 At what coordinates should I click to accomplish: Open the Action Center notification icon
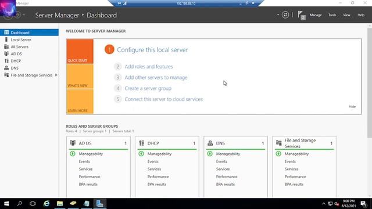(363, 204)
